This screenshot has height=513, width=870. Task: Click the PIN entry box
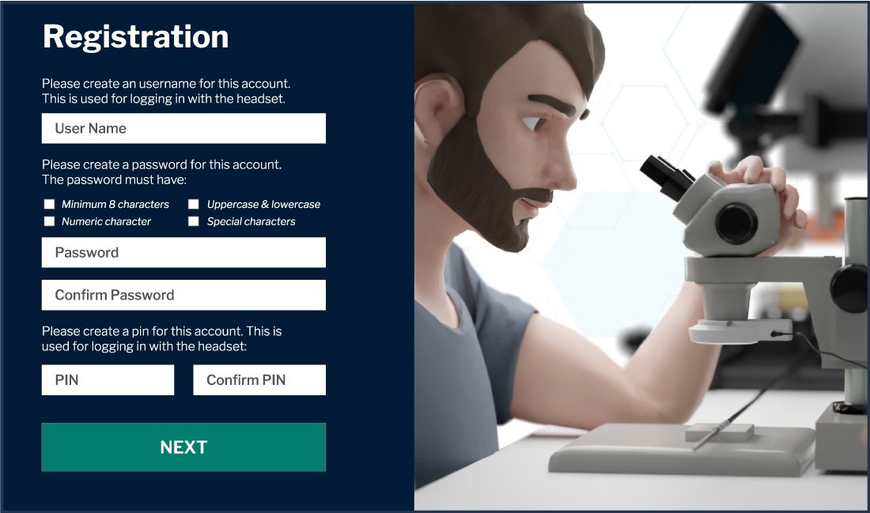[x=108, y=380]
